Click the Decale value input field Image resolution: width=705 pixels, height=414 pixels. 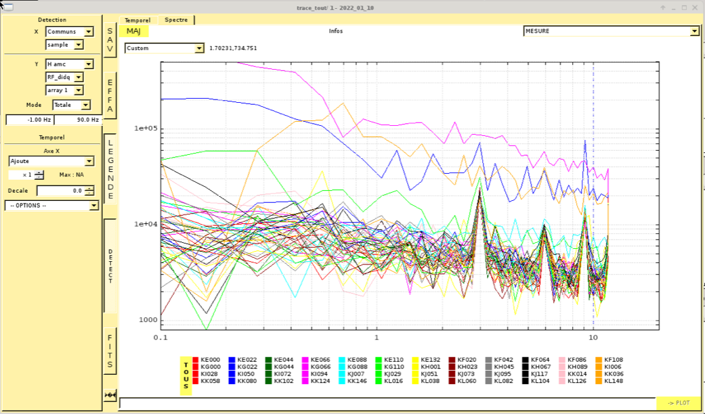click(60, 191)
